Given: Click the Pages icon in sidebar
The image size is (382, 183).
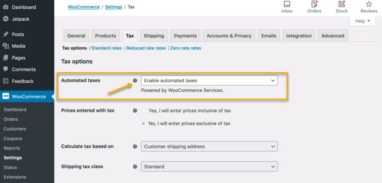Looking at the screenshot, I should pos(6,58).
